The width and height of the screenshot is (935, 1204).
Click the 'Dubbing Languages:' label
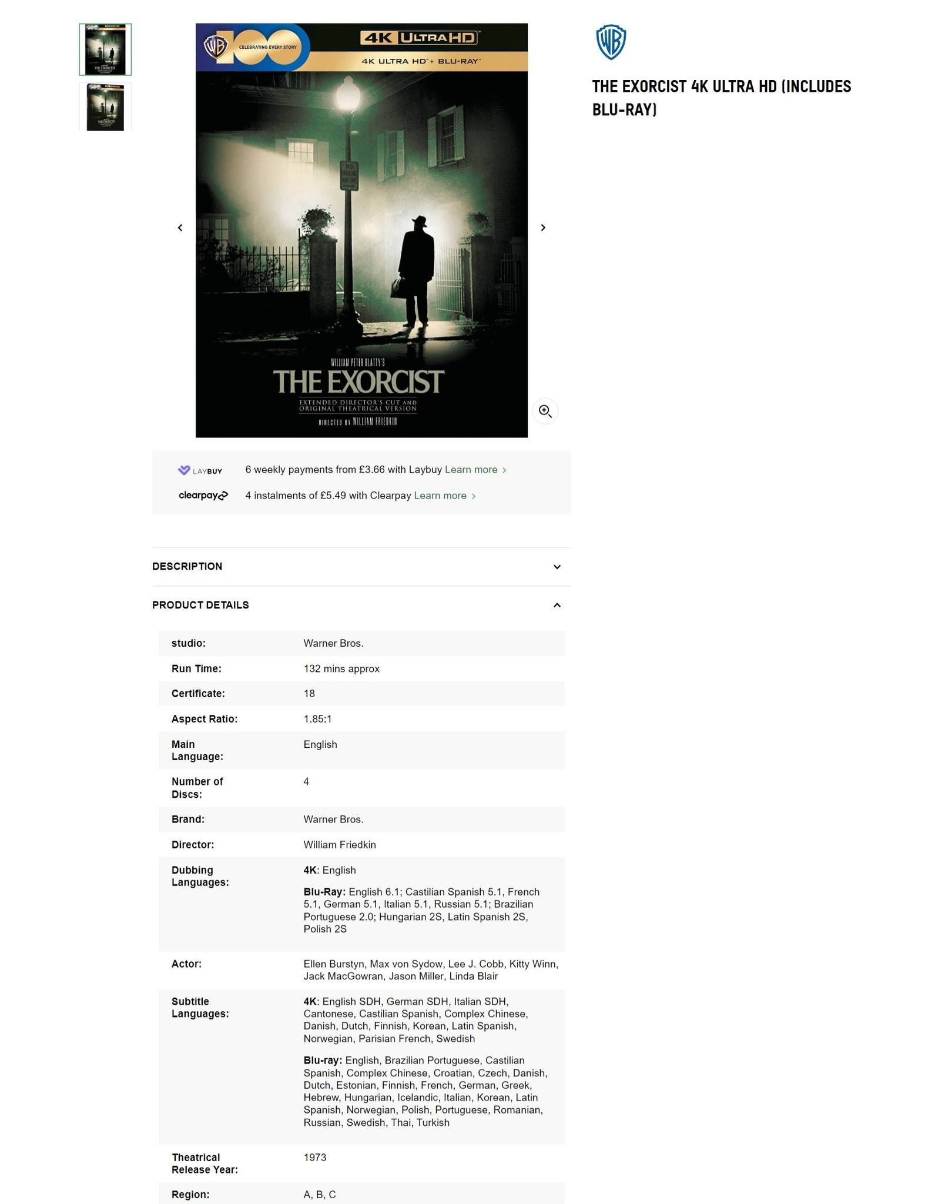pyautogui.click(x=200, y=877)
